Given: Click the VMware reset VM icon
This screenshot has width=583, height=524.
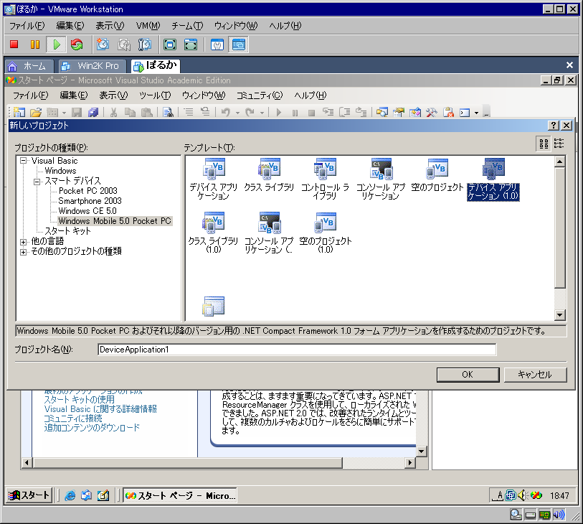Looking at the screenshot, I should coord(77,45).
